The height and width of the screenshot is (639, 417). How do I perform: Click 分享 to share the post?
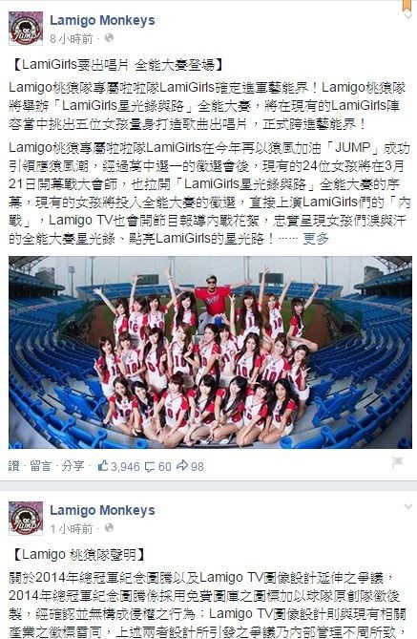tap(73, 466)
